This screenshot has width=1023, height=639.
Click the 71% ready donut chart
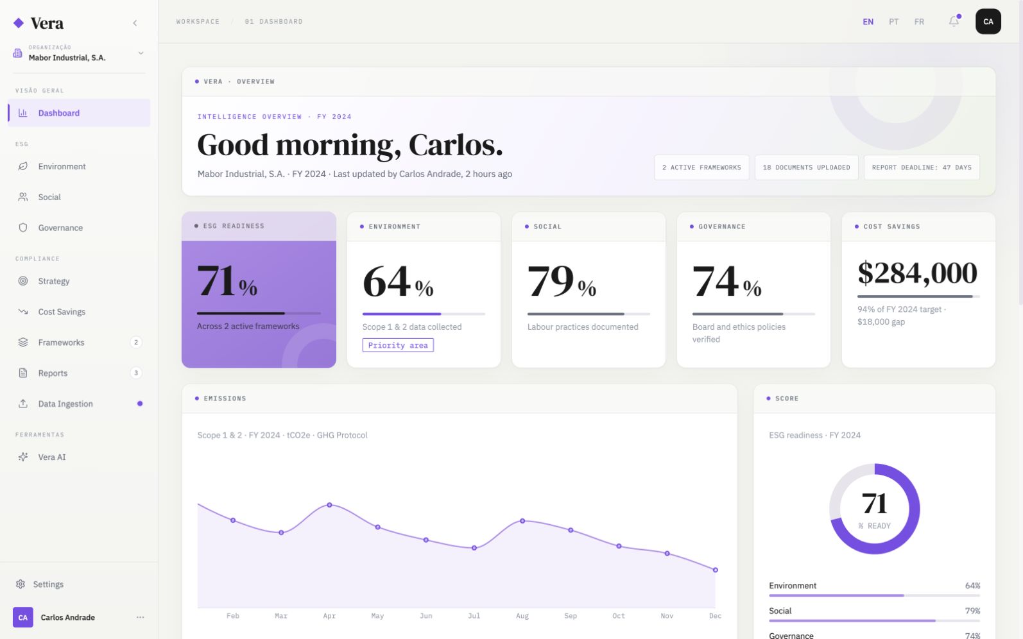(874, 509)
